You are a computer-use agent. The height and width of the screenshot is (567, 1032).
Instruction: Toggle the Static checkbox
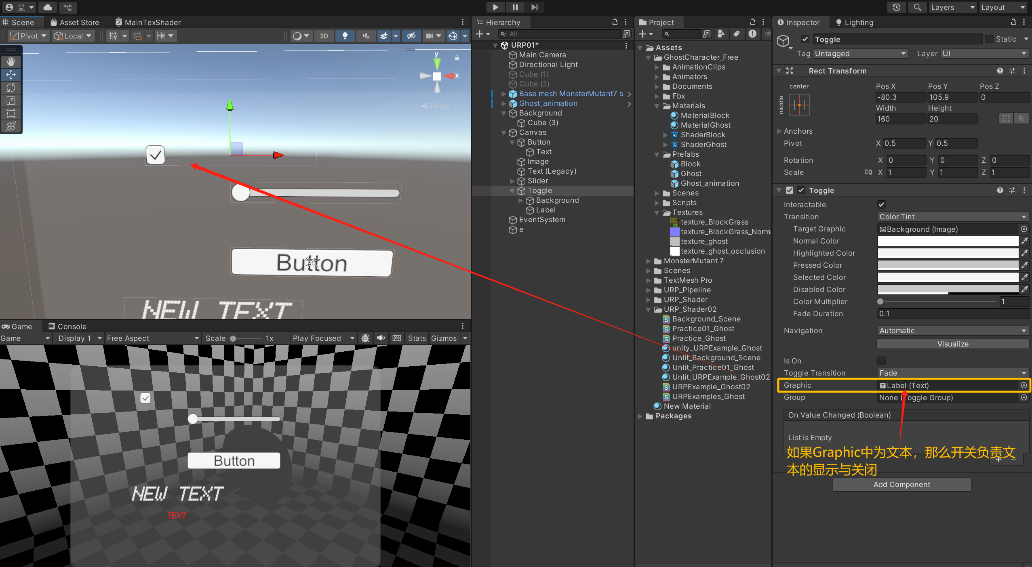click(x=989, y=39)
